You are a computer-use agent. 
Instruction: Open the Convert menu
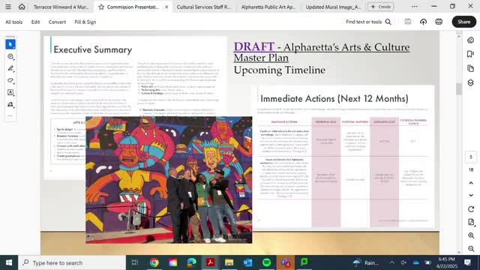(x=57, y=22)
